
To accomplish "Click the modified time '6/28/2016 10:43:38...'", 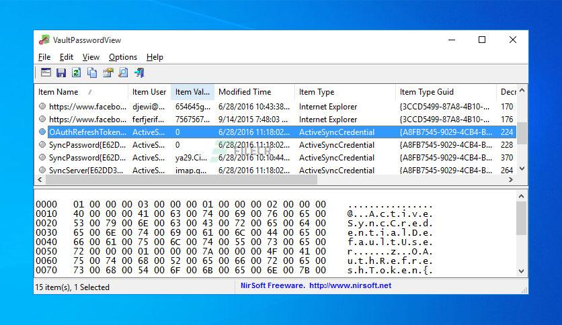I will [x=254, y=107].
